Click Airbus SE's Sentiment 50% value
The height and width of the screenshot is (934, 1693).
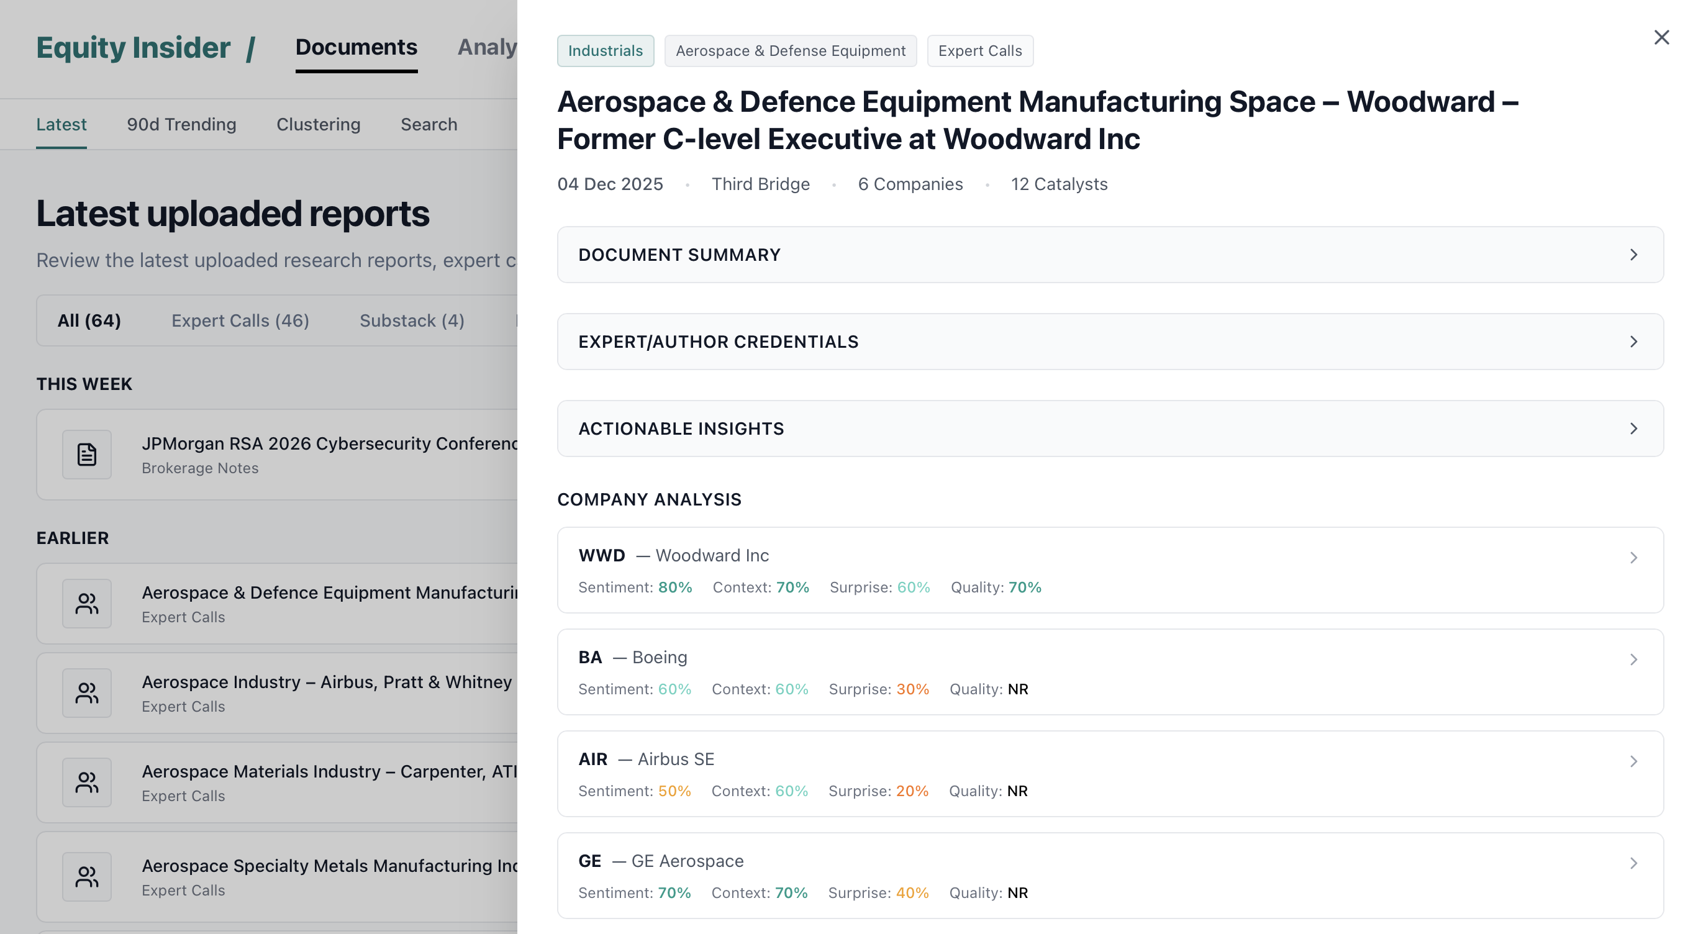674,791
